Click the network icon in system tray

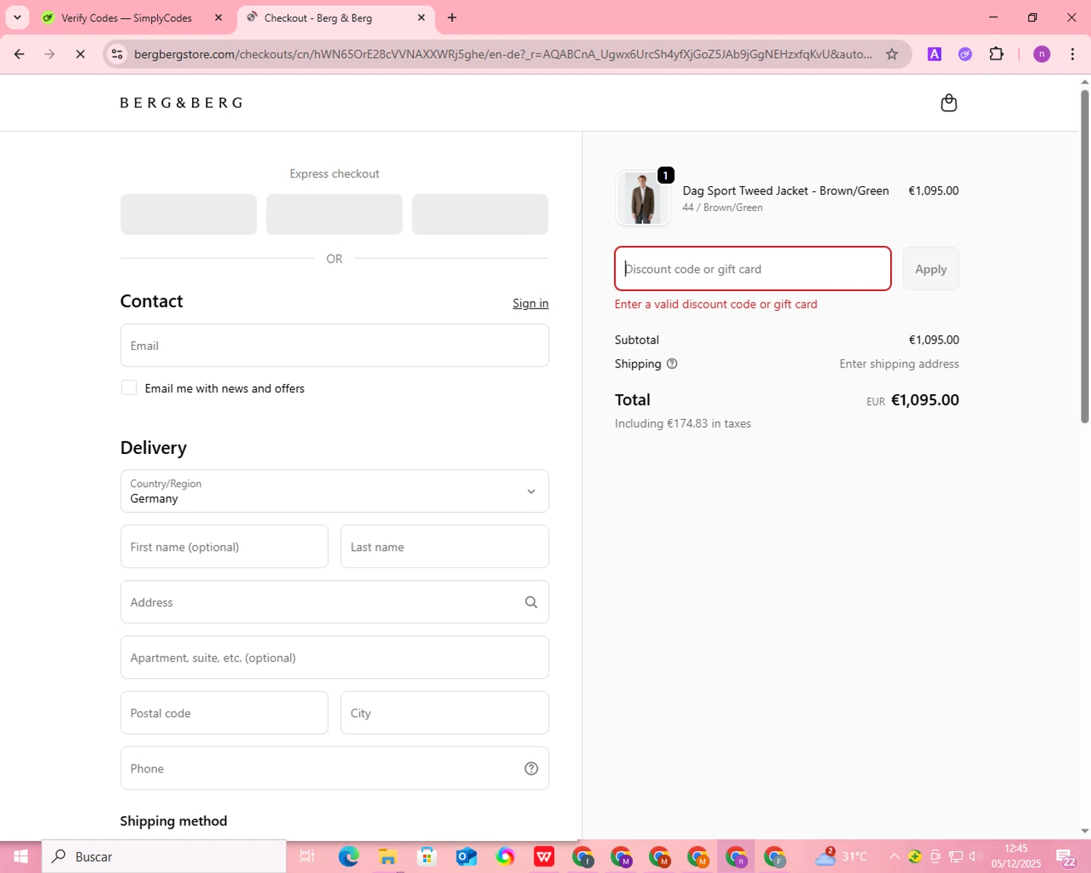956,856
